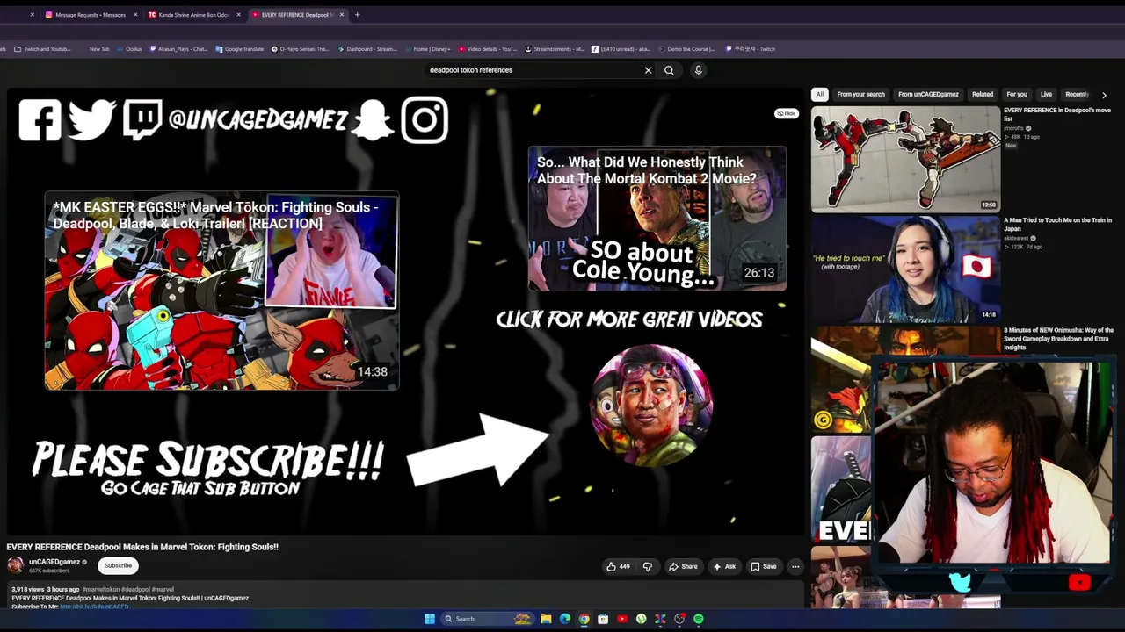Open the Dashboard Streamlabs bookmark
This screenshot has height=632, width=1125.
(368, 49)
